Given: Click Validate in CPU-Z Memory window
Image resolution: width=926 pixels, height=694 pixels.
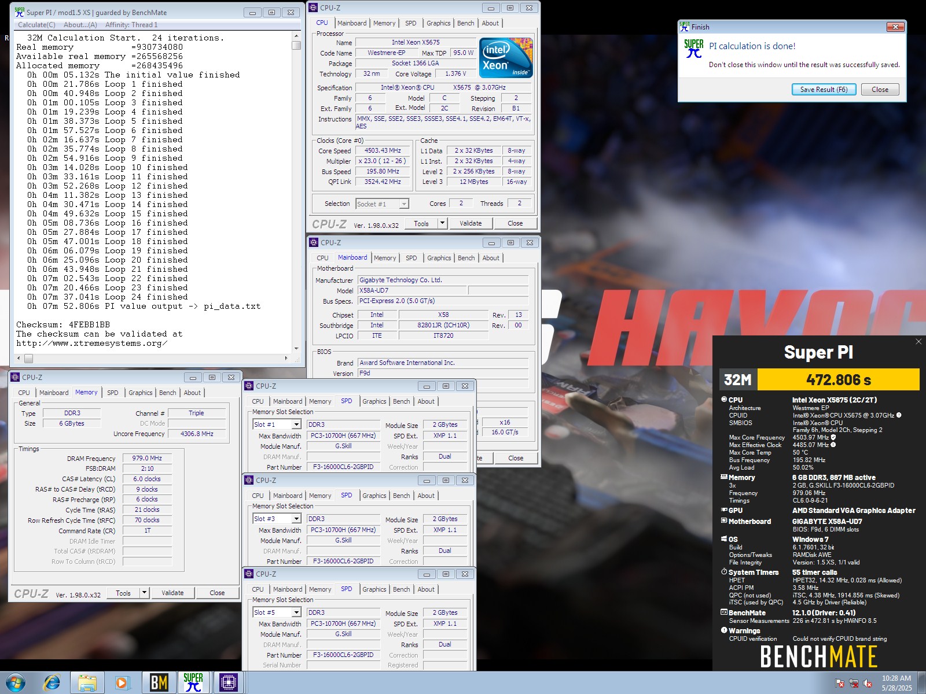Looking at the screenshot, I should [172, 593].
